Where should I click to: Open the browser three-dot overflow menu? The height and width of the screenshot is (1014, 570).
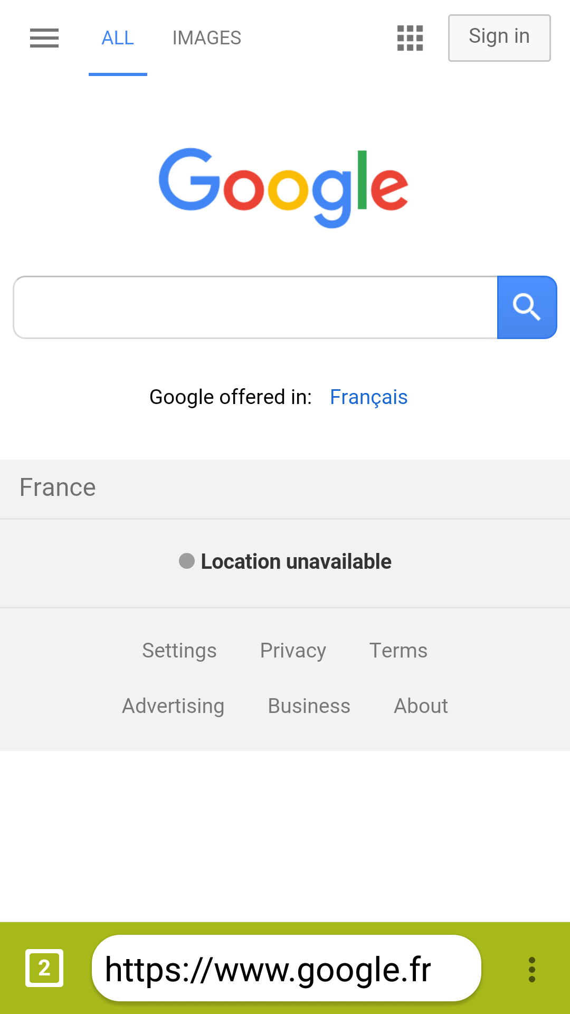[x=532, y=970]
